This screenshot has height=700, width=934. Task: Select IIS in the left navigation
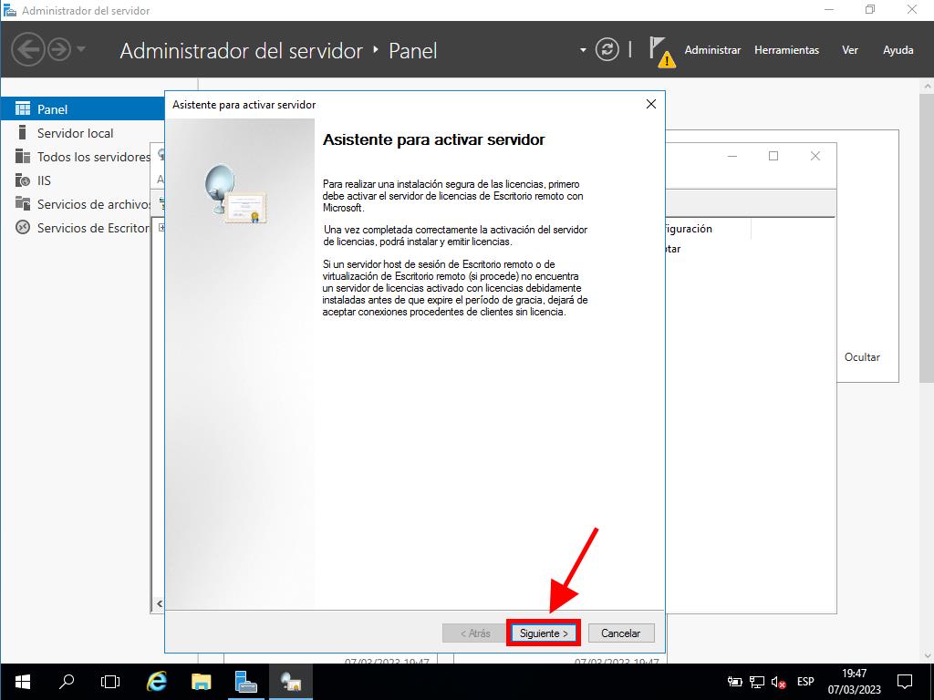click(x=44, y=180)
